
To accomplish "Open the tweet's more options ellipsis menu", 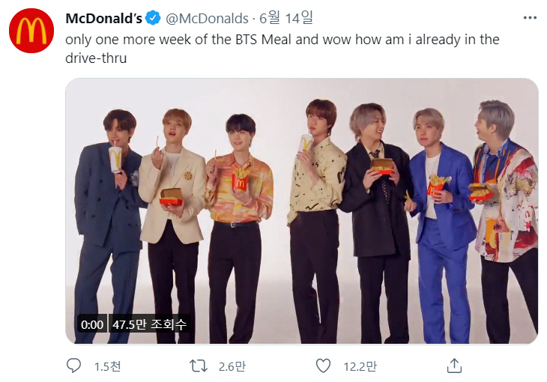I will click(530, 16).
